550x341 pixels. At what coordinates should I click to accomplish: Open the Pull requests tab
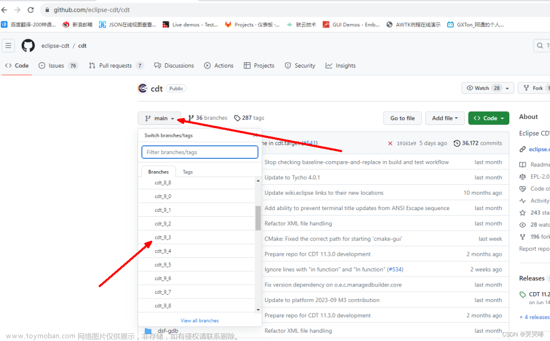117,65
